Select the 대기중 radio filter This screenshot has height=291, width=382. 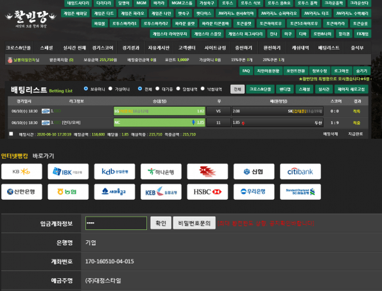(157, 89)
